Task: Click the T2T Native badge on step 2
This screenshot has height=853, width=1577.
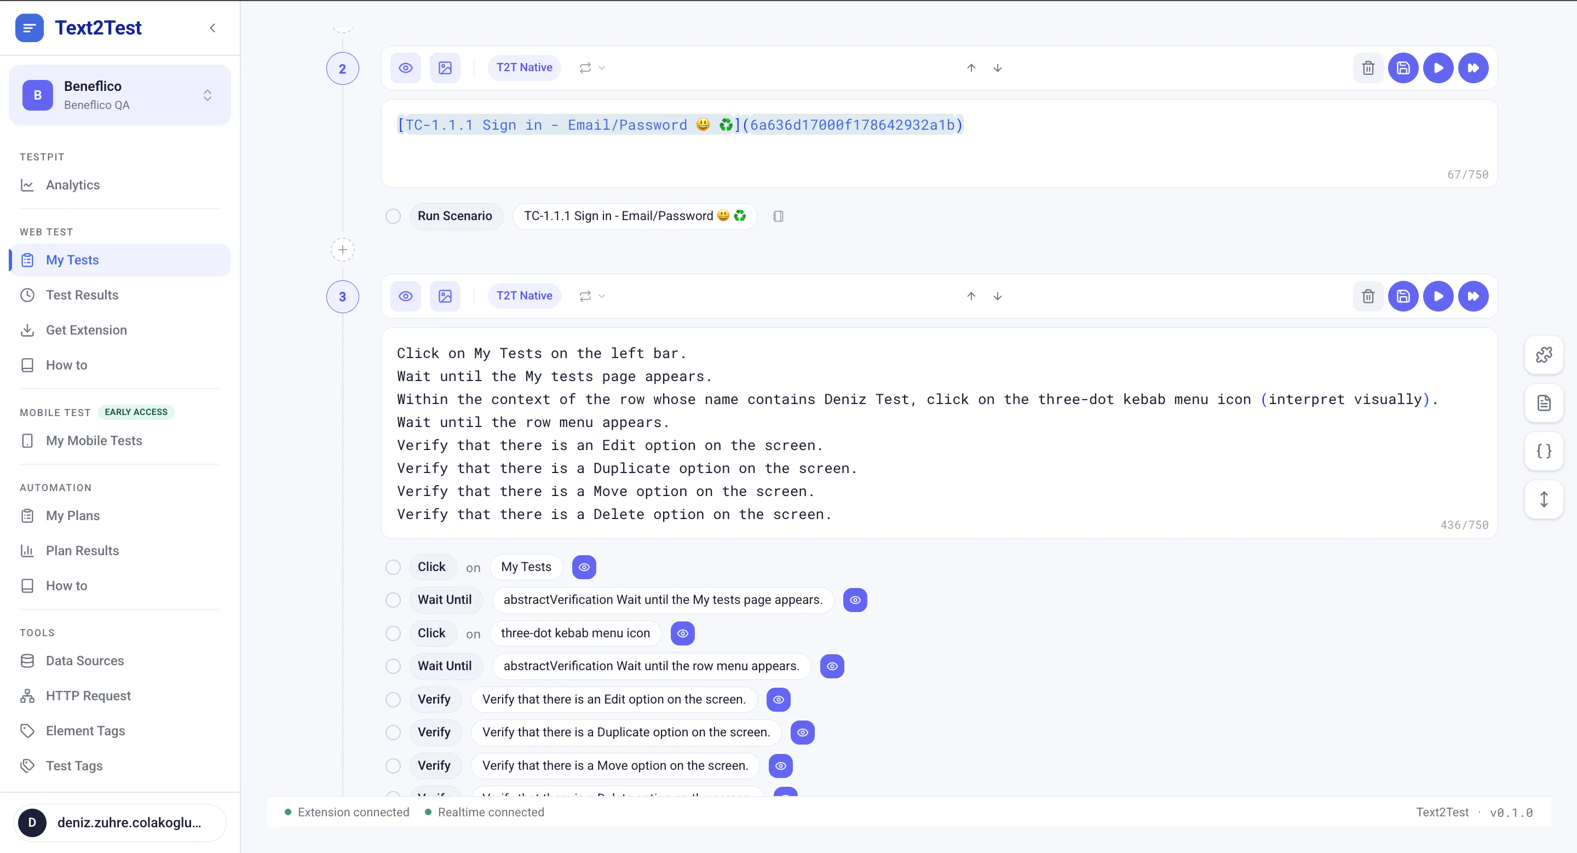Action: point(524,67)
